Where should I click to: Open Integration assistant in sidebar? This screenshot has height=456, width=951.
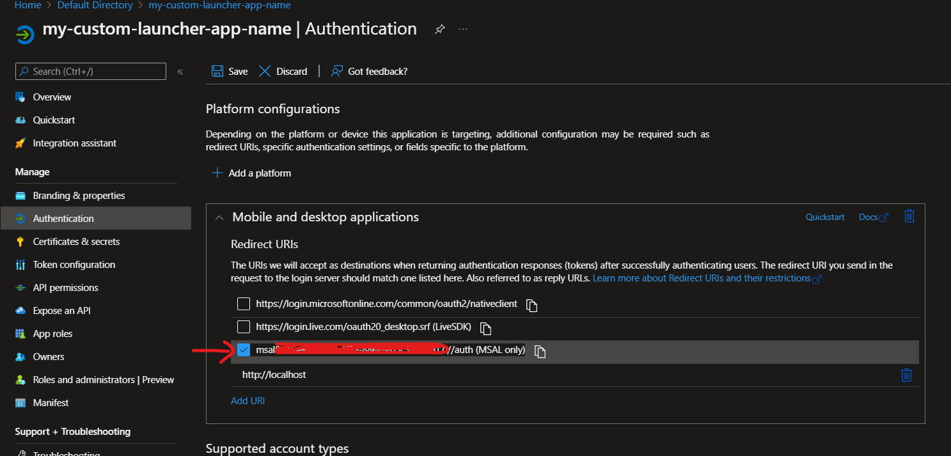[75, 143]
